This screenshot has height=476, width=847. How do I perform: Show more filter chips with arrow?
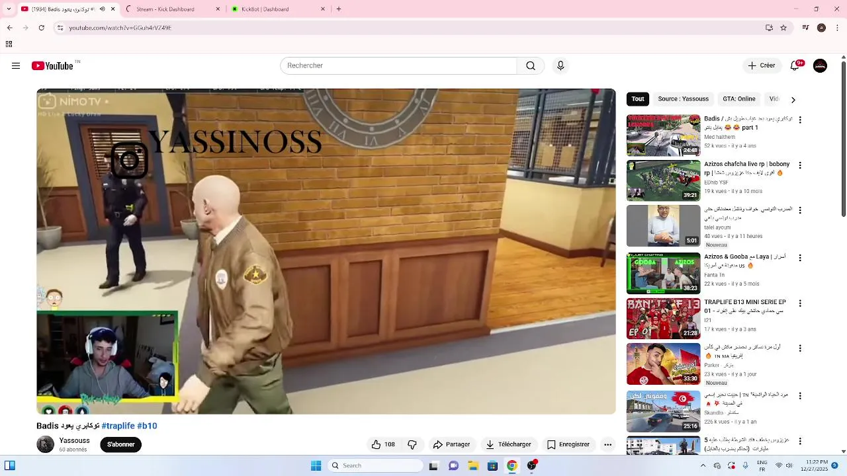[x=793, y=99]
